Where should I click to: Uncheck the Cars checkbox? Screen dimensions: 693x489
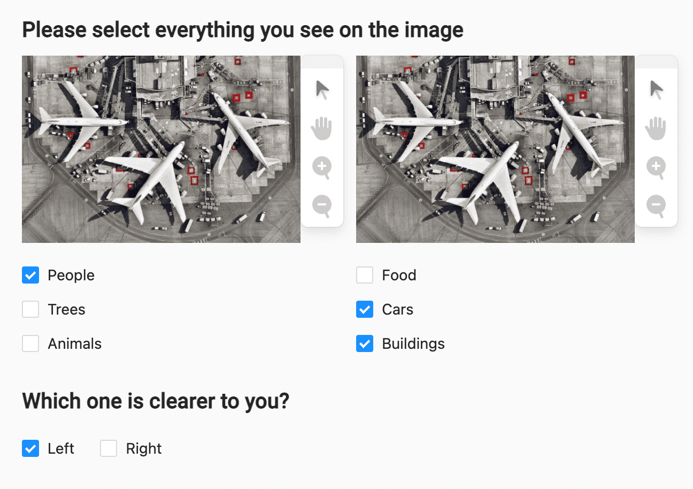[x=365, y=309]
